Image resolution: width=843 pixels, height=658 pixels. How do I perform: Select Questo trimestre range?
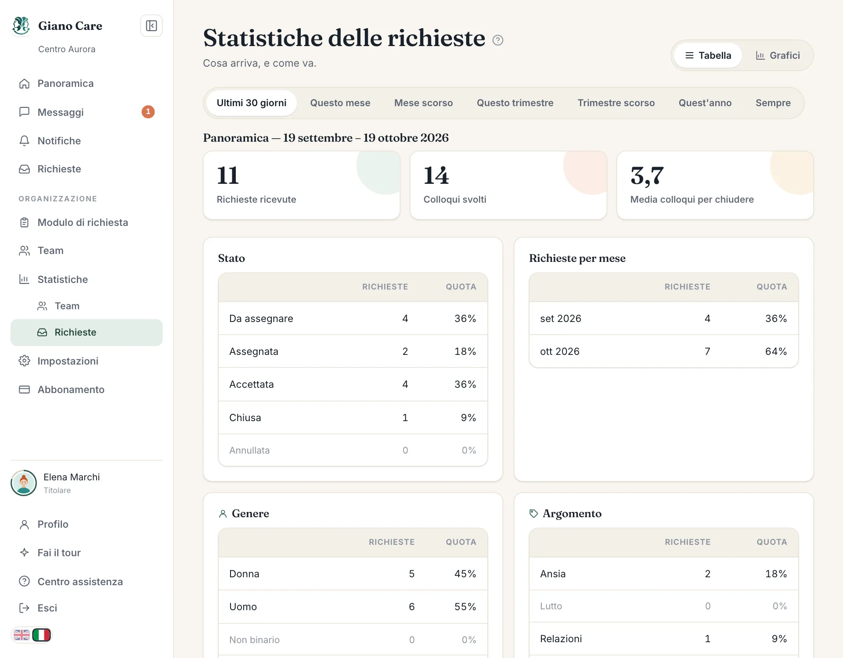[515, 103]
